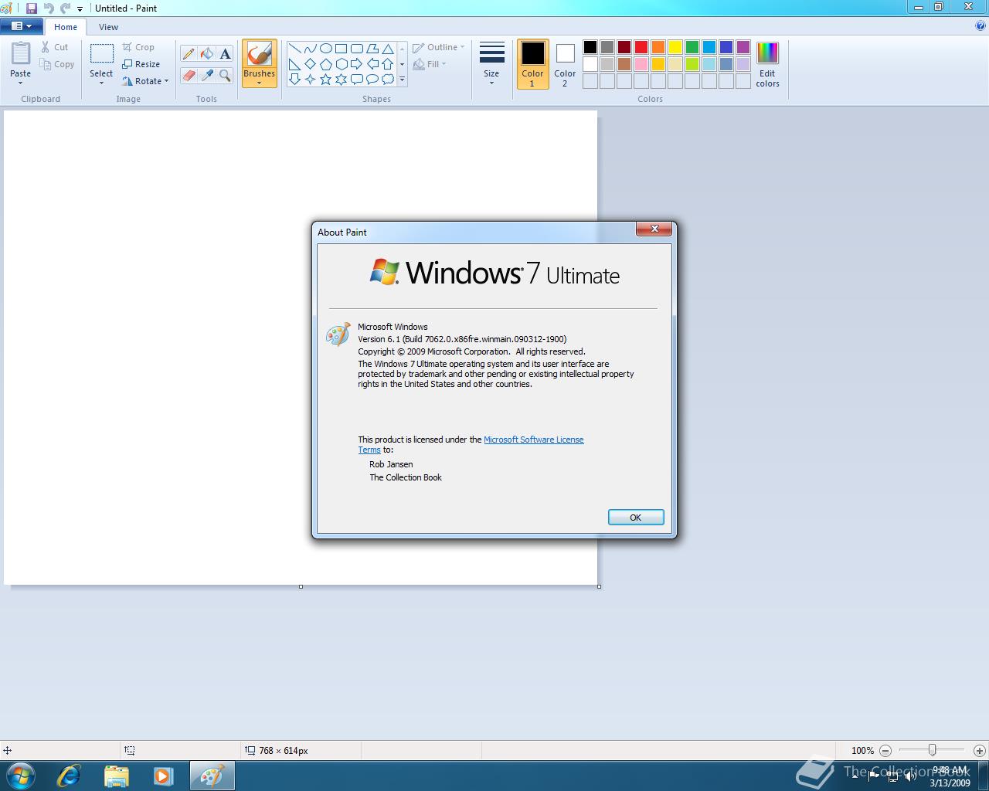The height and width of the screenshot is (791, 989).
Task: Open the Size line thickness dropdown
Action: point(491,64)
